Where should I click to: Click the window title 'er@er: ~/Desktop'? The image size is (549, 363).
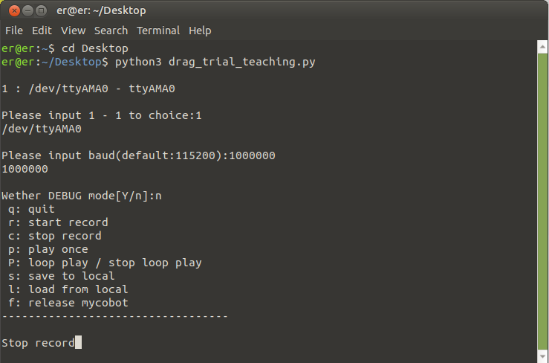(x=101, y=11)
